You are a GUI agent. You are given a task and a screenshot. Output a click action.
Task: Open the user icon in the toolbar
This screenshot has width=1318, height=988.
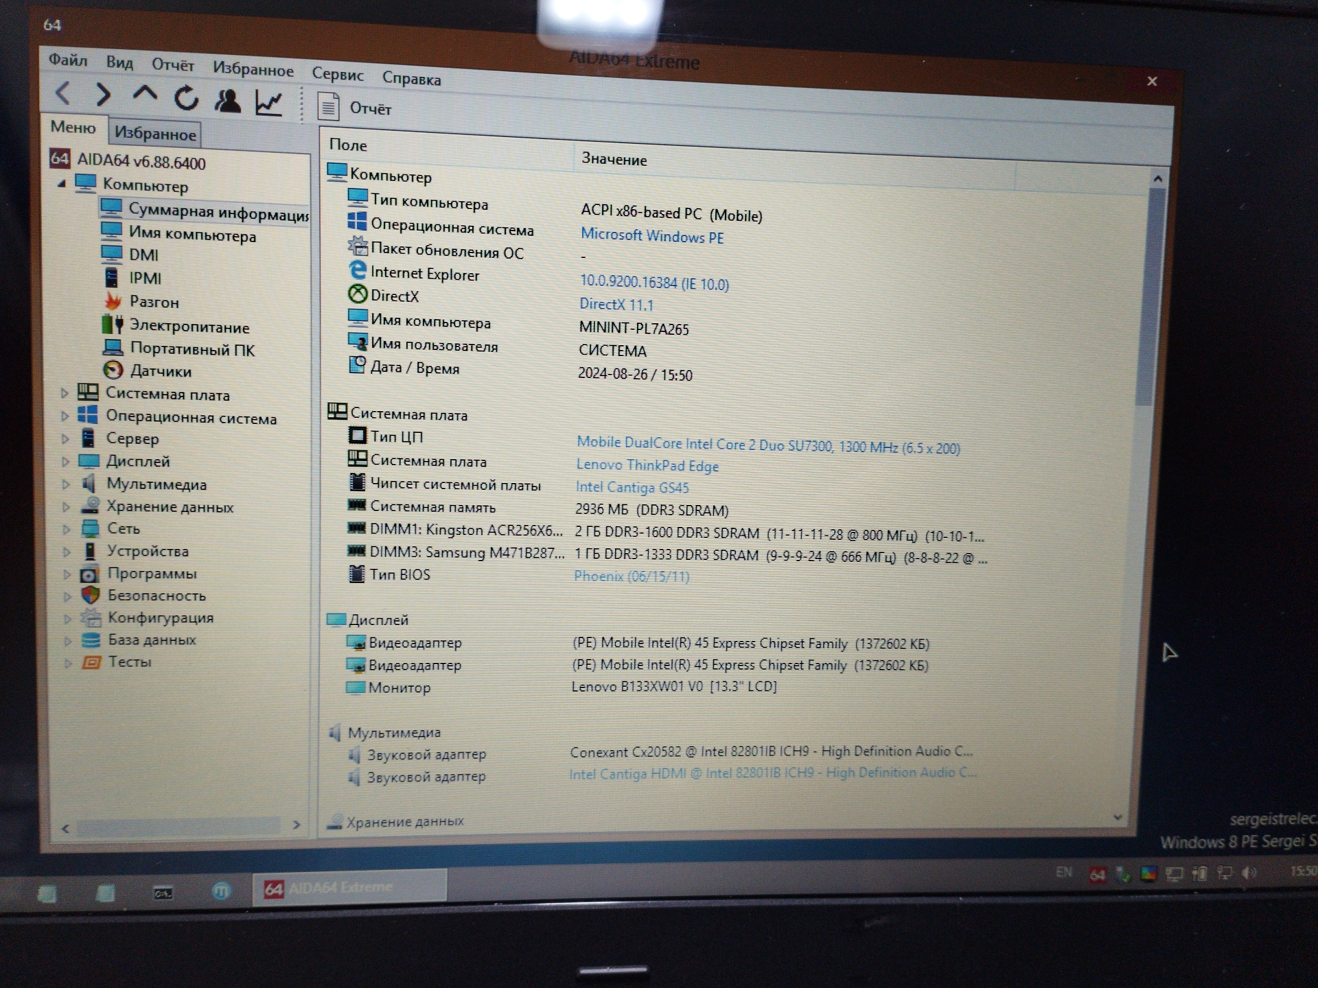coord(227,101)
